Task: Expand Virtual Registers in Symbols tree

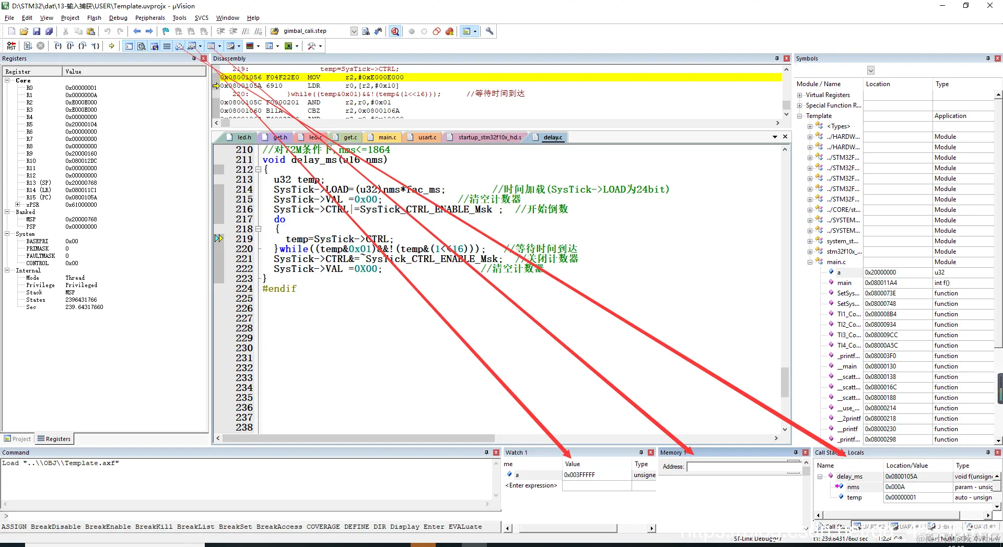Action: tap(800, 95)
